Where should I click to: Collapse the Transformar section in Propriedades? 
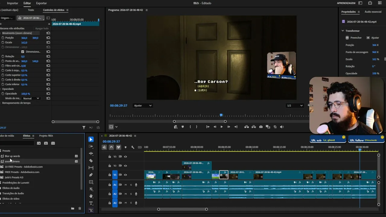point(343,31)
